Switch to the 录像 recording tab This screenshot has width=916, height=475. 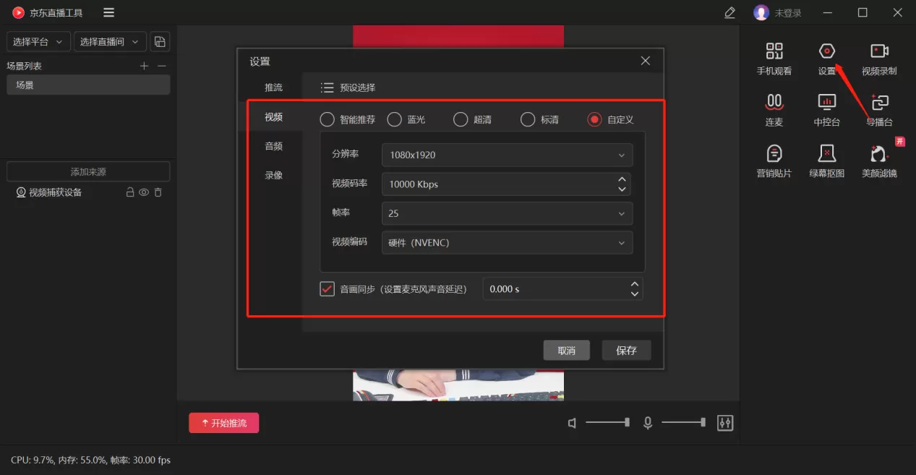pos(273,174)
